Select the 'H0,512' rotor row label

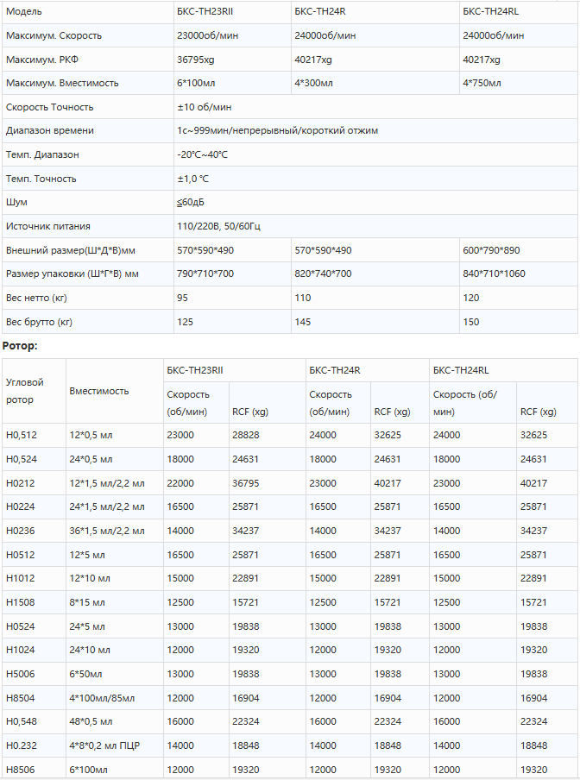(x=22, y=435)
